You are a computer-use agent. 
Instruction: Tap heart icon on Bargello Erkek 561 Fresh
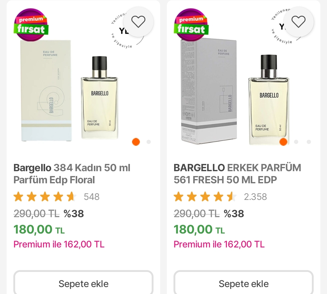[298, 21]
